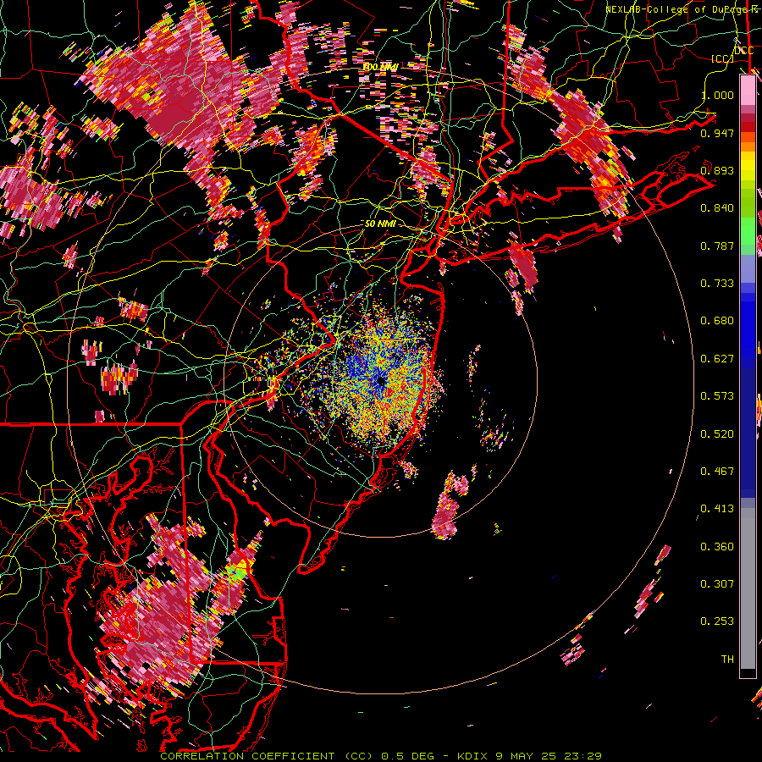Click the 0.680 legend value
The image size is (762, 762).
tap(717, 320)
